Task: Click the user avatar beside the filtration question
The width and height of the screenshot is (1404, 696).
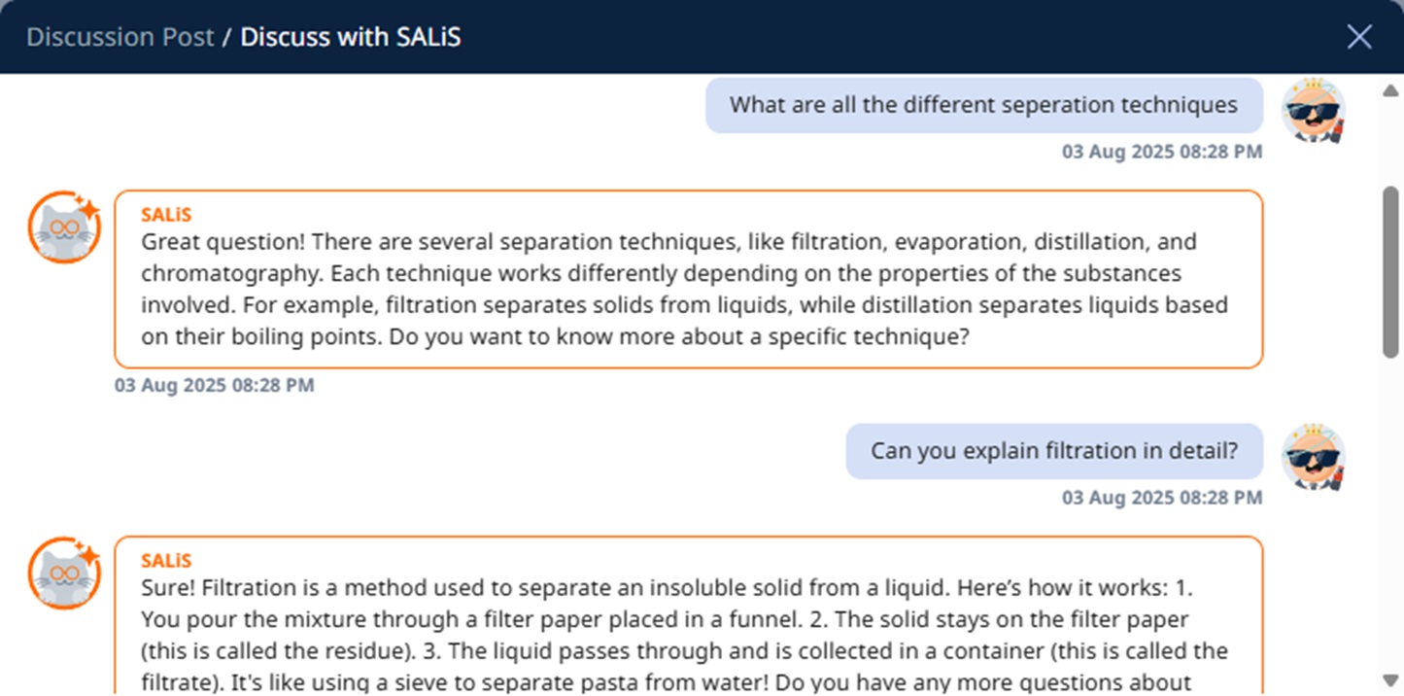Action: [1314, 457]
